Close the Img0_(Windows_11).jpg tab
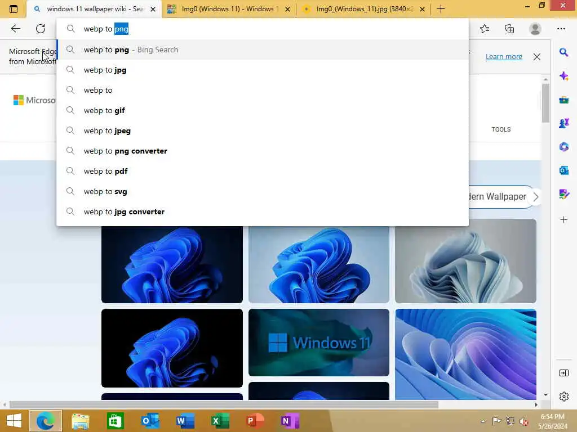This screenshot has height=432, width=577. tap(423, 9)
